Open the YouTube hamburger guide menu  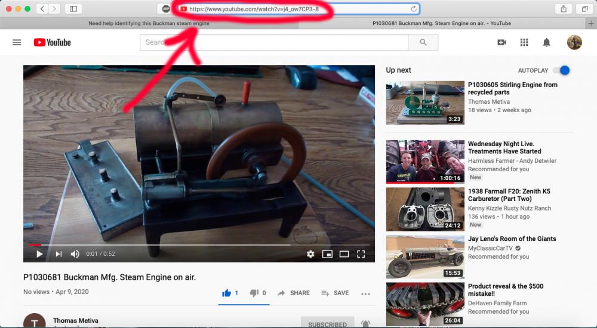[x=17, y=42]
